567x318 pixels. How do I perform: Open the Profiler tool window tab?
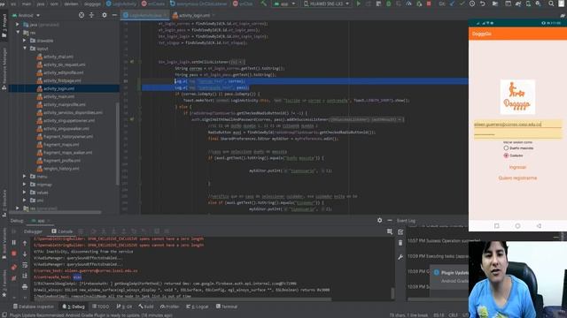pyautogui.click(x=169, y=307)
